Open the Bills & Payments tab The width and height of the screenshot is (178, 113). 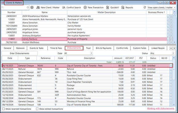click(x=103, y=48)
